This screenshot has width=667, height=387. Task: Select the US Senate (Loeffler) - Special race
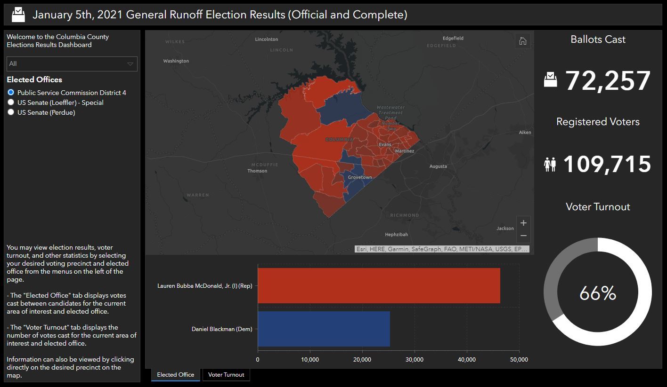11,102
